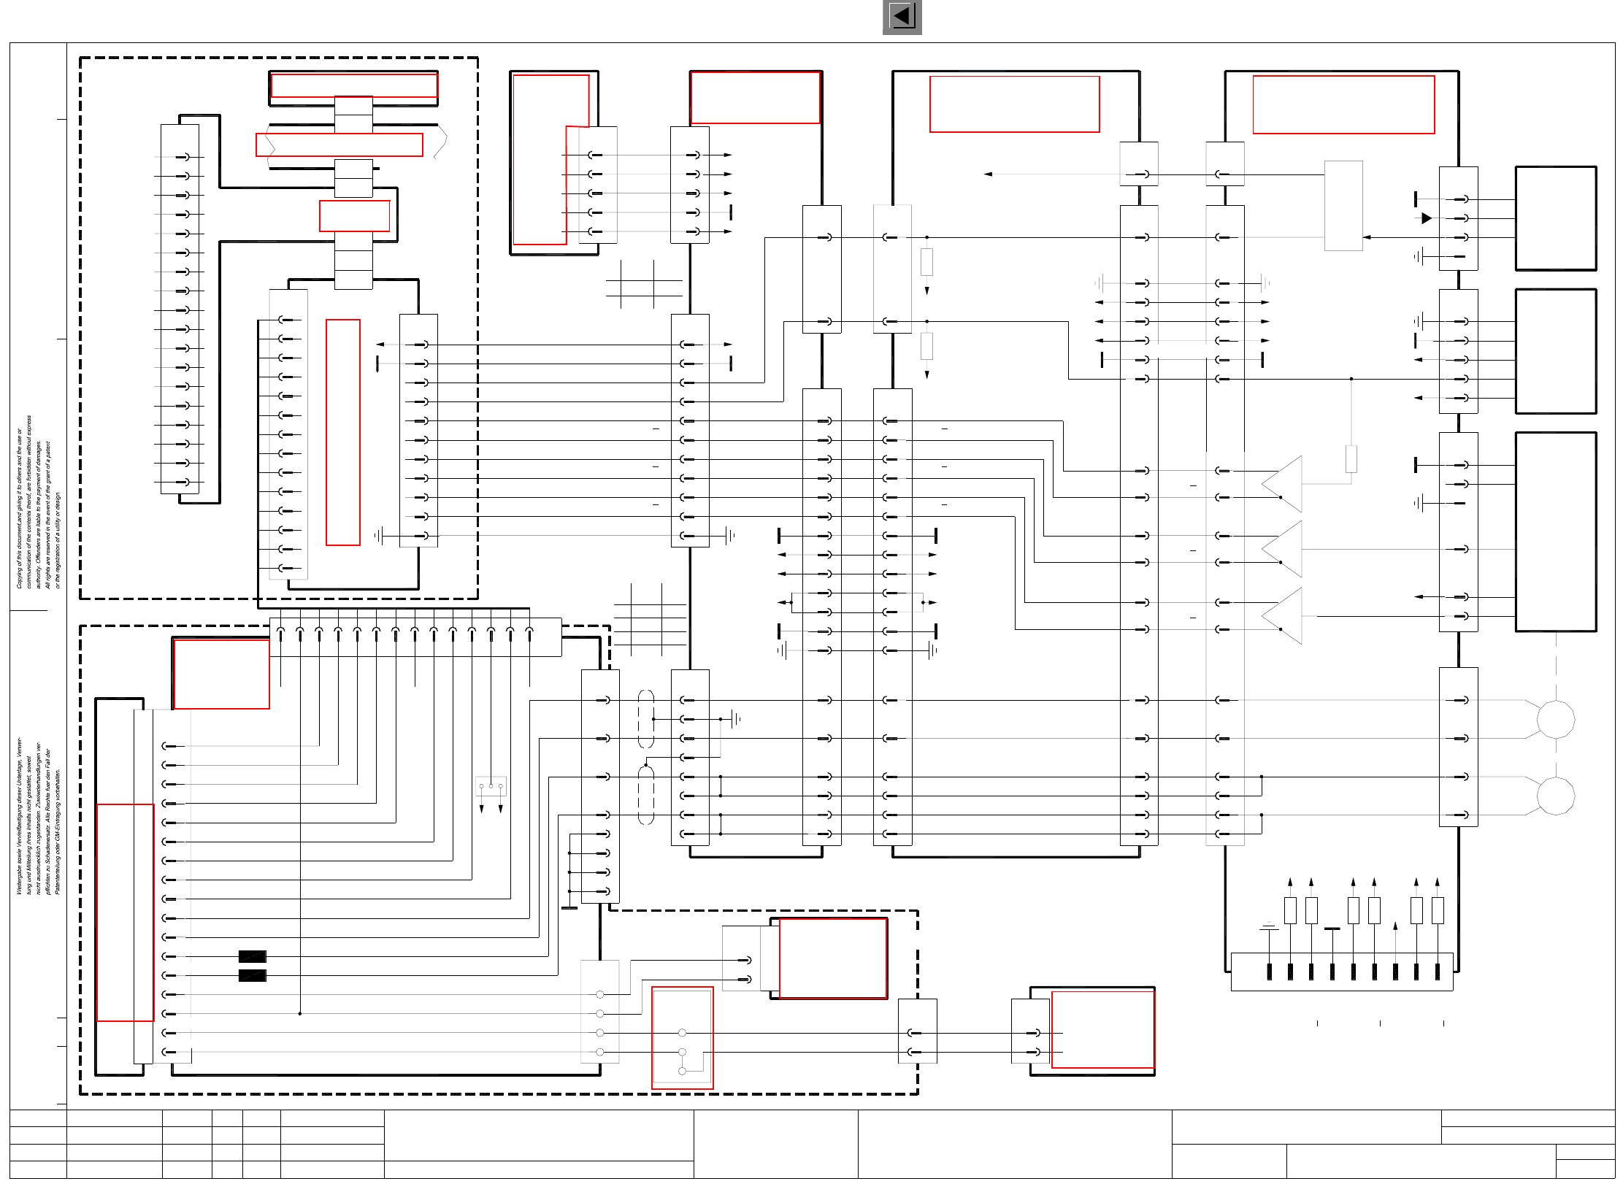Click red link box right of the two-pin connector in dashed area
This screenshot has width=1623, height=1184.
pos(832,958)
